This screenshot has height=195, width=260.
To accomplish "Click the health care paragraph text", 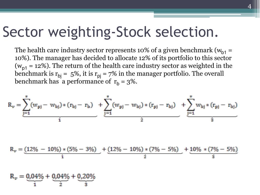I will coord(124,66).
